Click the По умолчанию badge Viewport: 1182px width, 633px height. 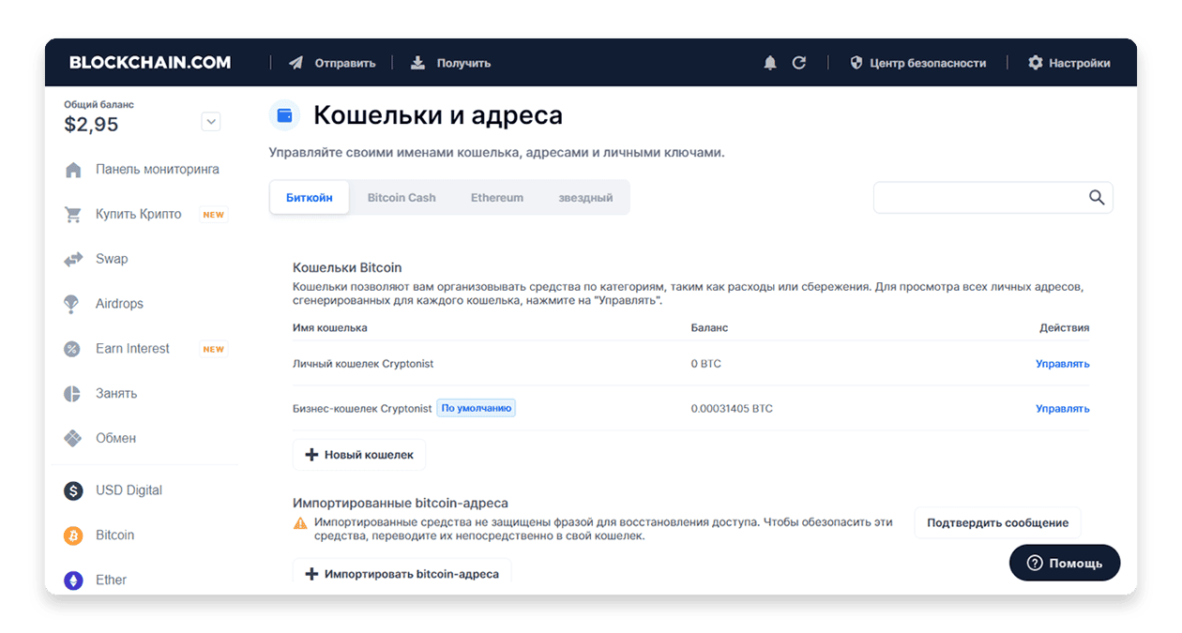pyautogui.click(x=476, y=409)
